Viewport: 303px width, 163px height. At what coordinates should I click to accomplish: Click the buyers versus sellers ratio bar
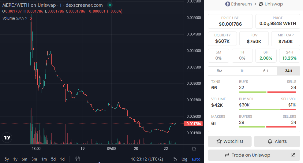pyautogui.click(x=267, y=127)
